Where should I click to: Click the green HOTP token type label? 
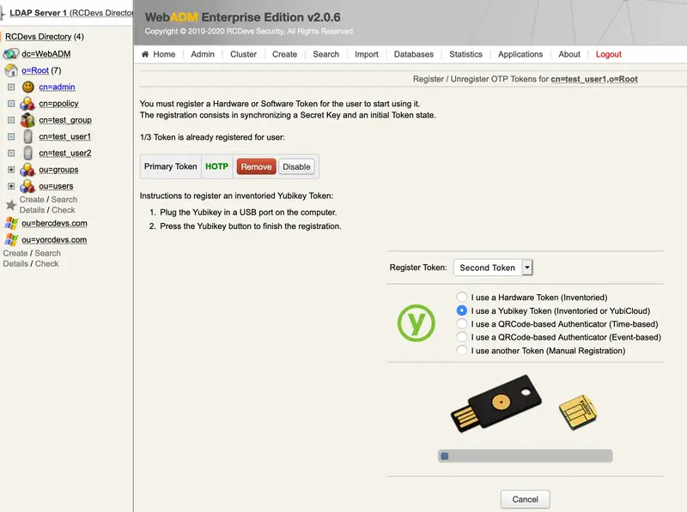point(217,166)
